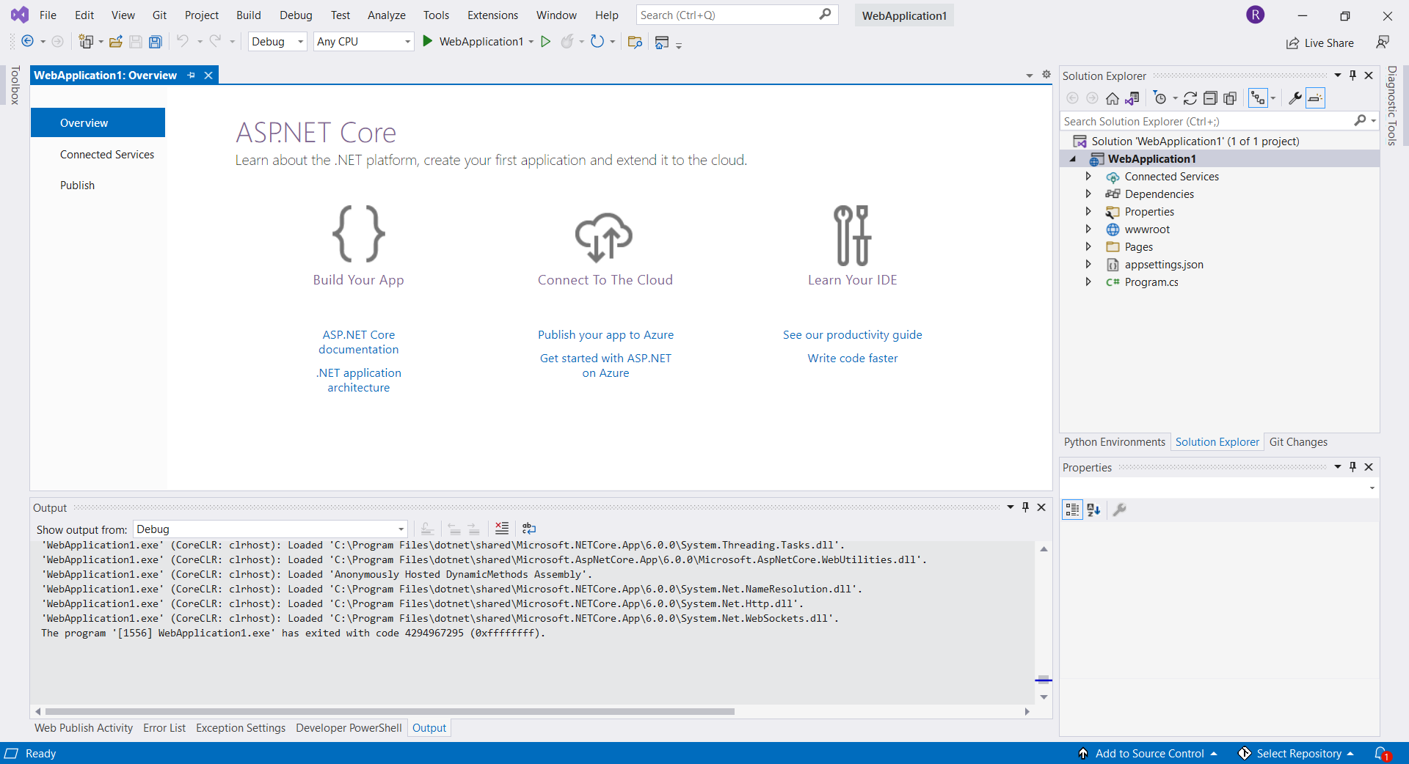Click the Pending Changes Filter clock icon
This screenshot has height=764, width=1409.
[x=1159, y=98]
